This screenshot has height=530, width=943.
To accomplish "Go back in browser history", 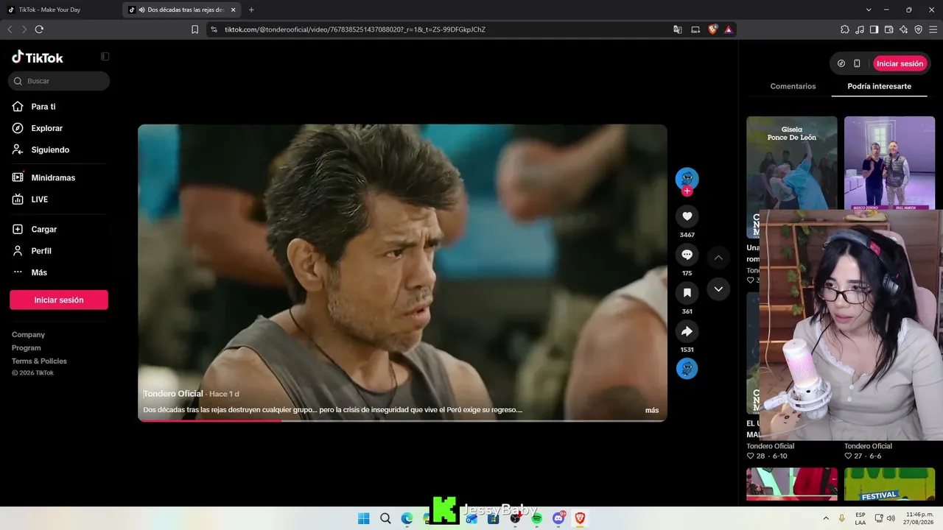I will pos(10,29).
